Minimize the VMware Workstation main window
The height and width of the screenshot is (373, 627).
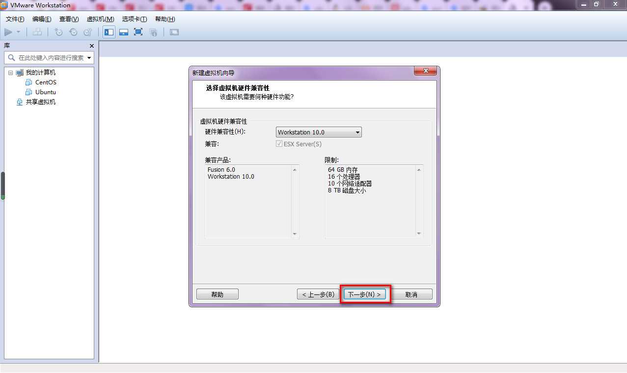pyautogui.click(x=583, y=4)
